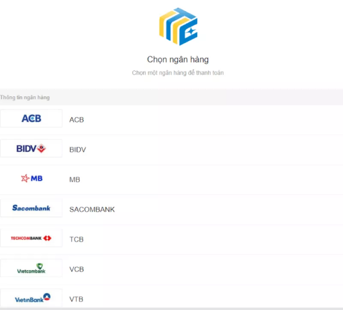Click the 'Thông tin ngân hàng' section header

pyautogui.click(x=25, y=97)
